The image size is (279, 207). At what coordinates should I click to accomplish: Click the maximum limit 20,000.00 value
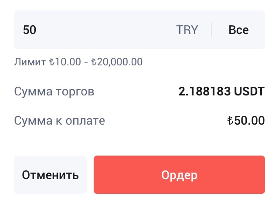120,62
